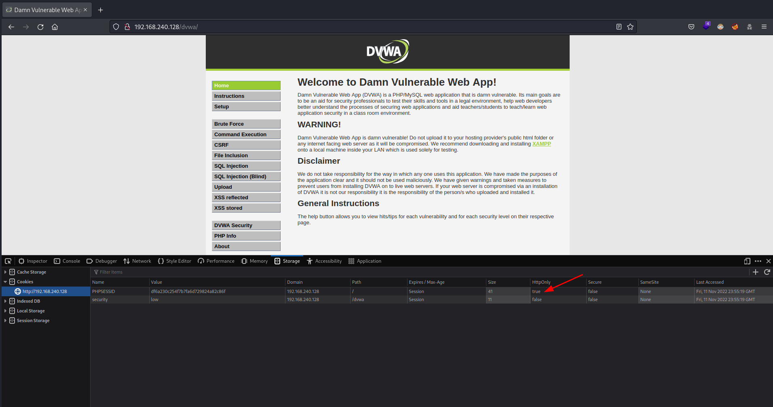Add a new cookie with plus icon
The height and width of the screenshot is (407, 773).
(756, 272)
